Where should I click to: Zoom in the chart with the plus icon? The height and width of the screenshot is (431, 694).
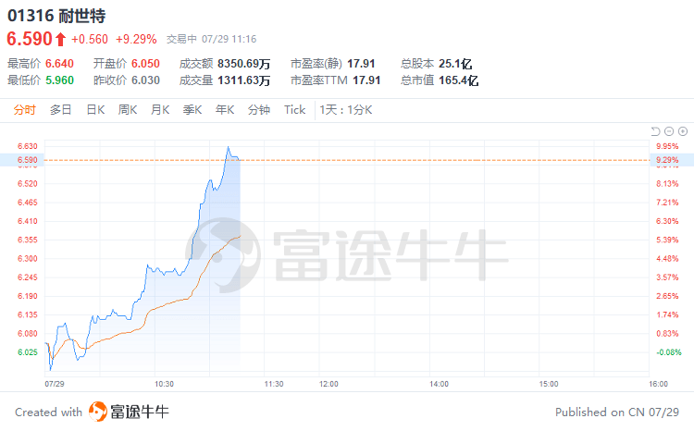tap(683, 131)
